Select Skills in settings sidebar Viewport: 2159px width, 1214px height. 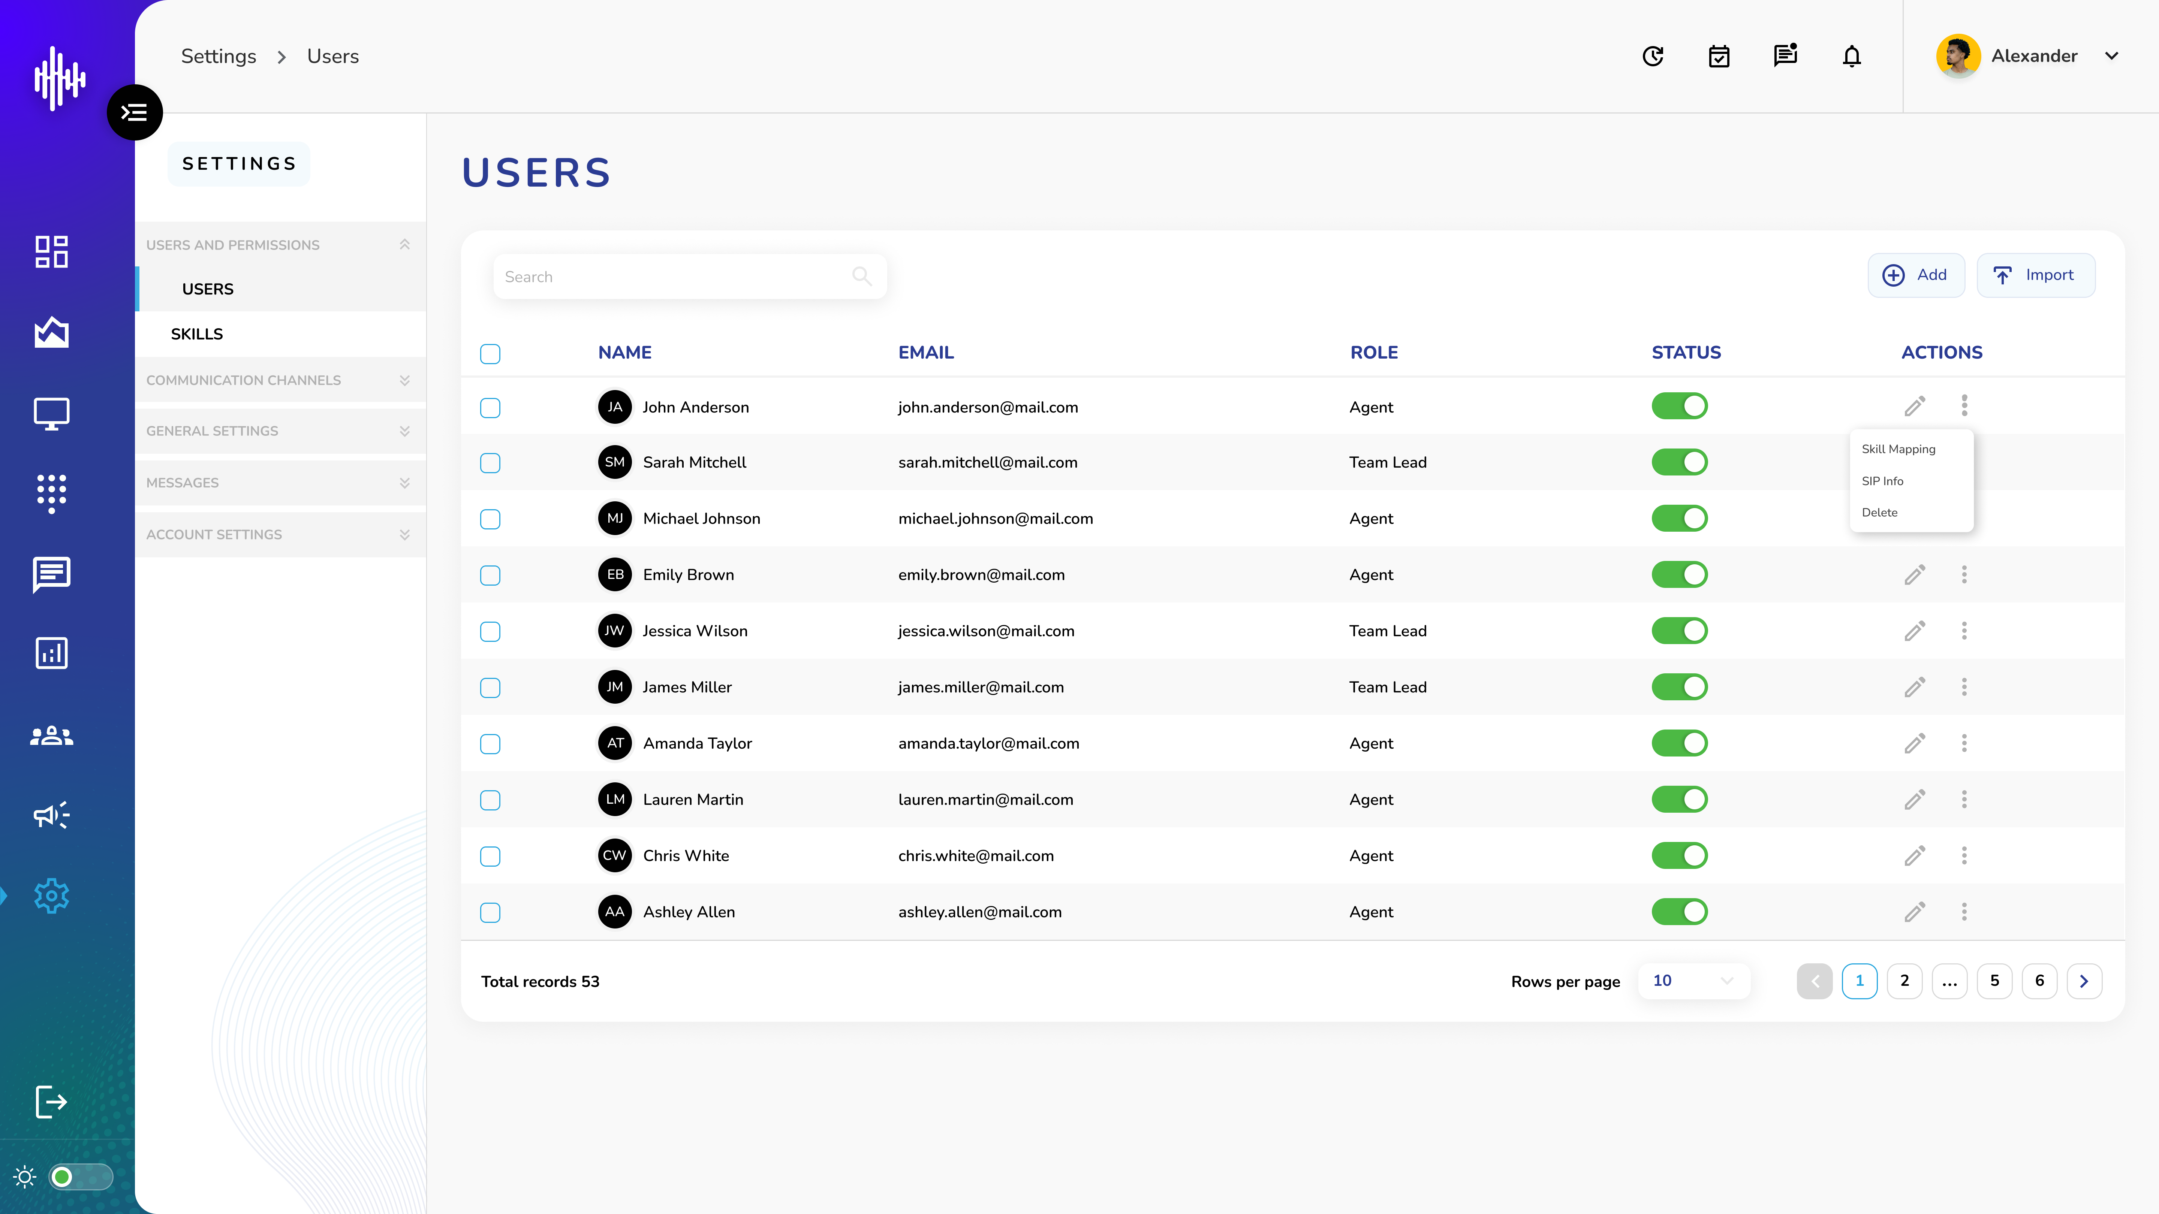tap(281, 333)
